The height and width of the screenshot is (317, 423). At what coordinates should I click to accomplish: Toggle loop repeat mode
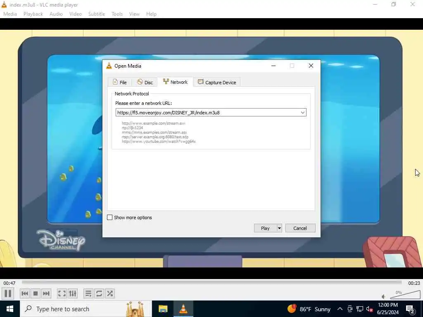tap(99, 293)
